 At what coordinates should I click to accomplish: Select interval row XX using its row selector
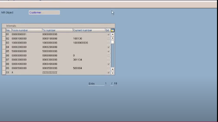click(4, 73)
